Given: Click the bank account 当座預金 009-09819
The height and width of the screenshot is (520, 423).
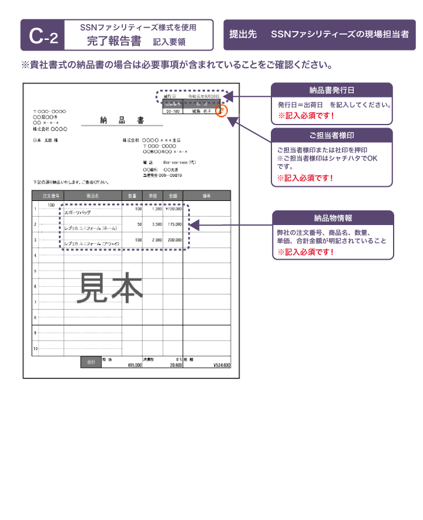Looking at the screenshot, I should [162, 176].
